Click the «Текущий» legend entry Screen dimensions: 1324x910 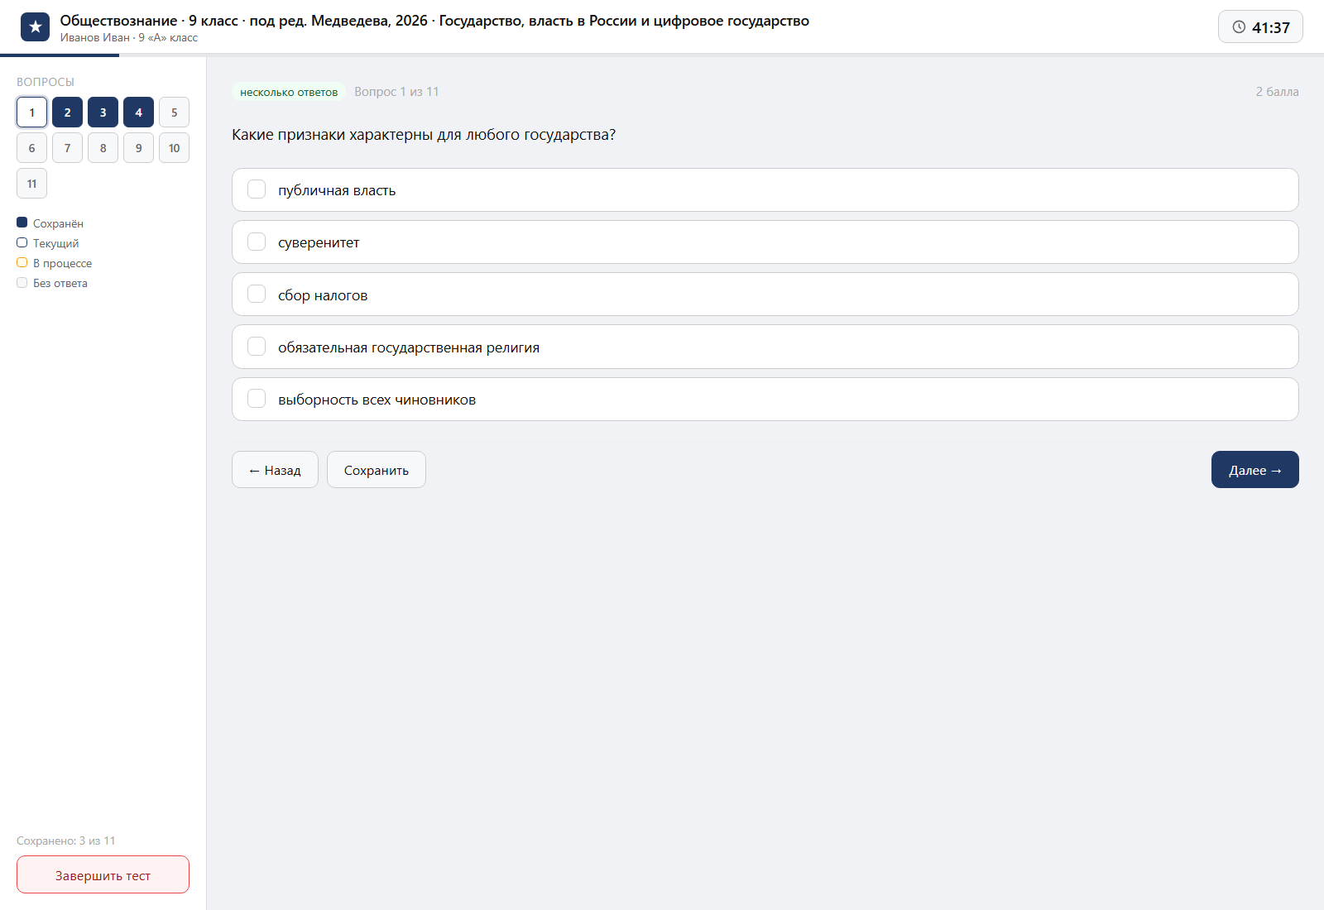(48, 243)
